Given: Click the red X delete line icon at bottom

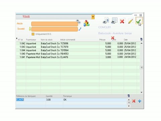Looking at the screenshot, I should (134, 101).
